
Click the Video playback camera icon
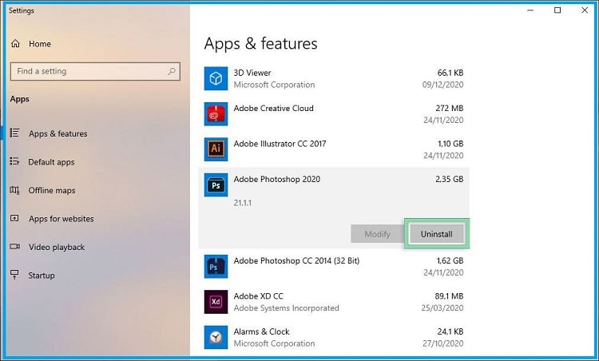(14, 247)
